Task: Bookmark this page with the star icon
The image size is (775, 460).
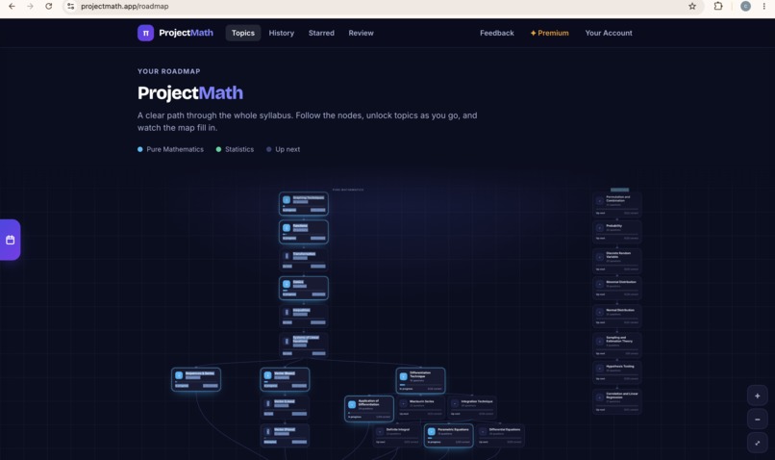Action: pyautogui.click(x=692, y=7)
